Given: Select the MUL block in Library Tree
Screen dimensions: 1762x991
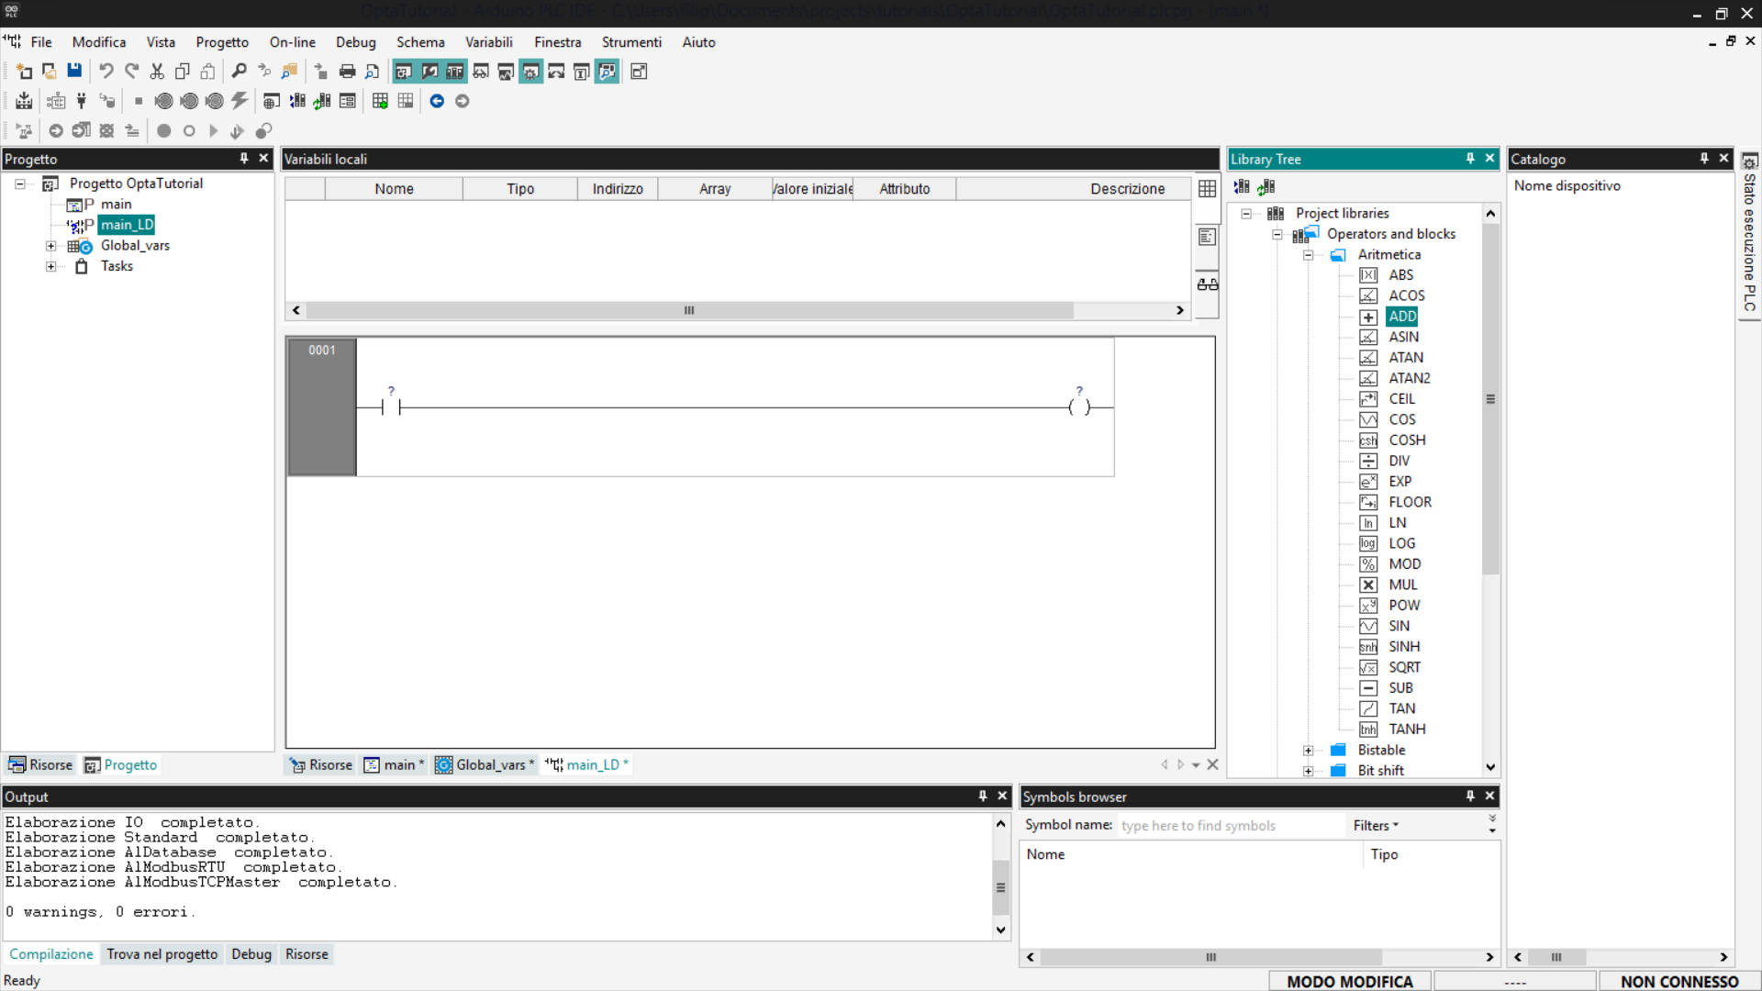Looking at the screenshot, I should [1402, 585].
